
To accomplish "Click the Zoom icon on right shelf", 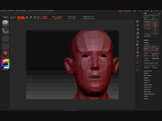I will point(137,26).
